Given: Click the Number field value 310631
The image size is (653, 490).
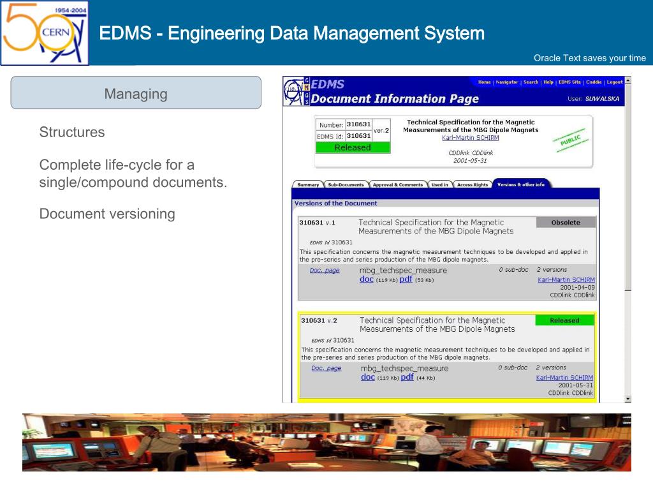Looking at the screenshot, I should click(x=358, y=124).
